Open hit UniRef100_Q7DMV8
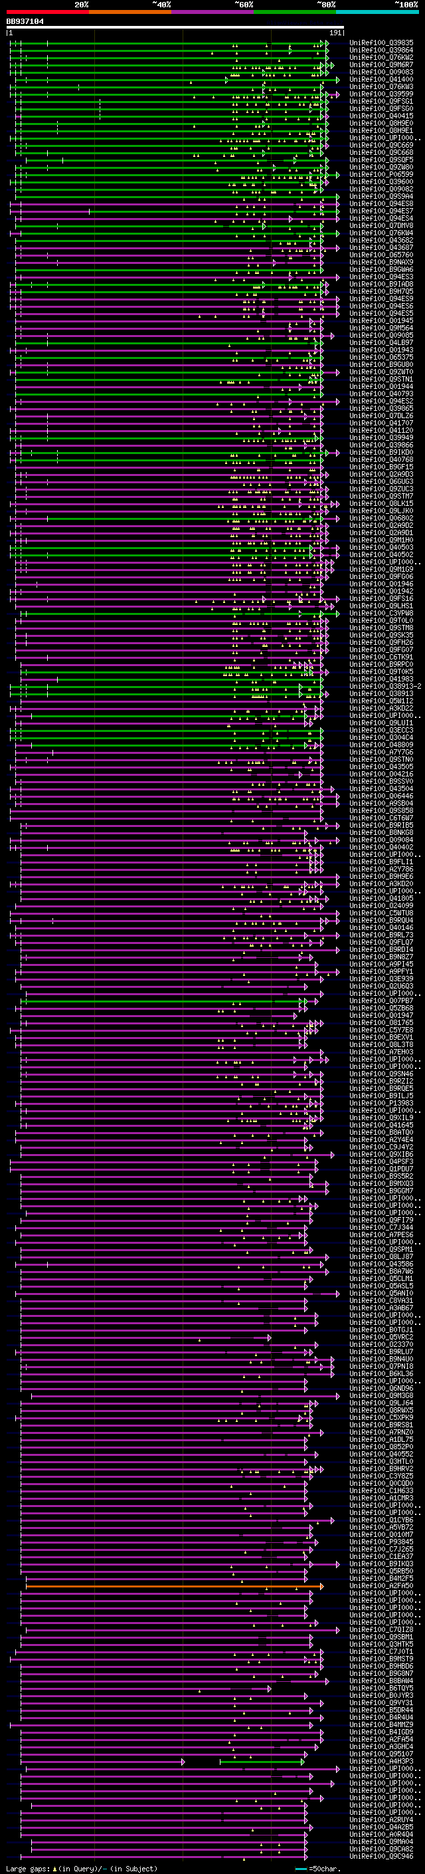The image size is (425, 1874). point(381,225)
